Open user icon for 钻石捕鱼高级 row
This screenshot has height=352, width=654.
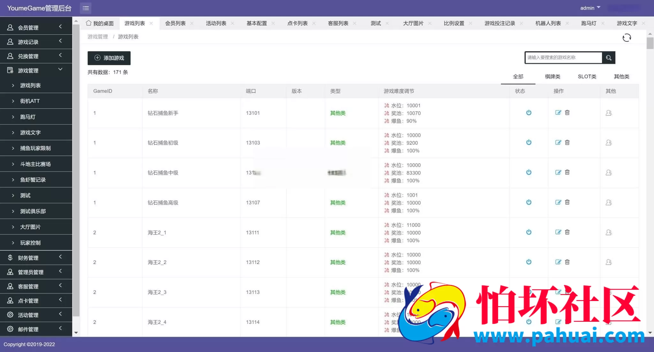click(x=609, y=202)
